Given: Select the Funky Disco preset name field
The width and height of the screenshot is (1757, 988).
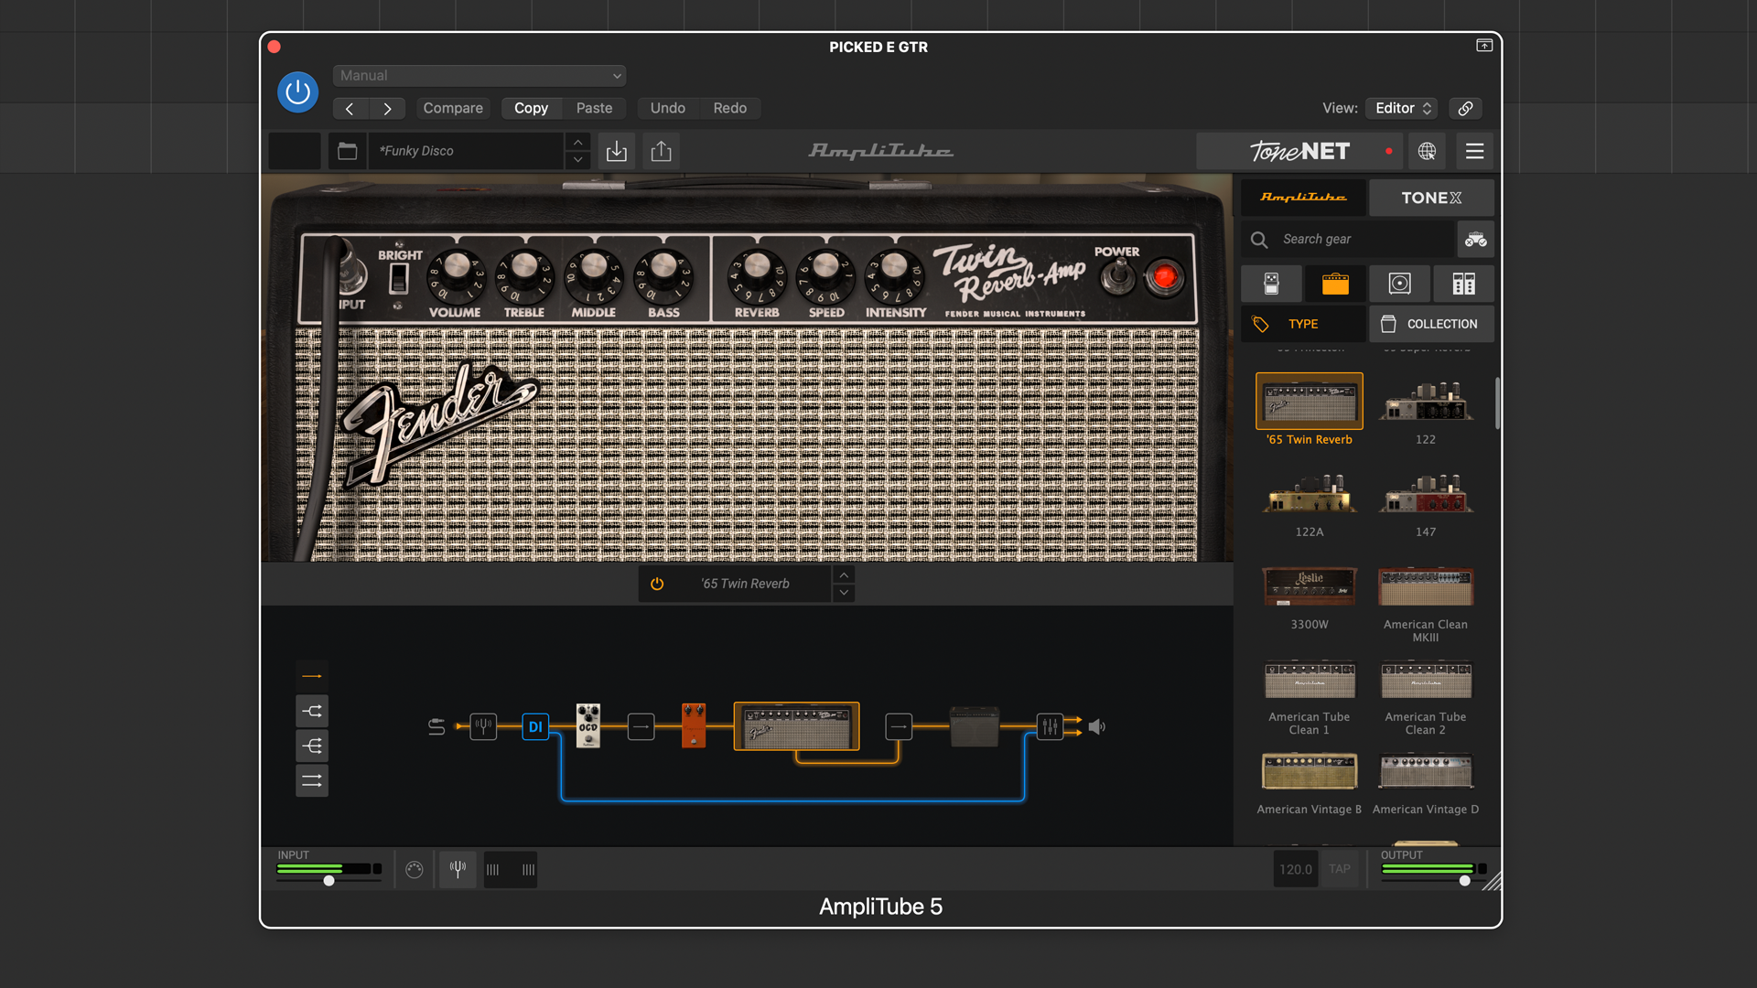Looking at the screenshot, I should pos(467,151).
